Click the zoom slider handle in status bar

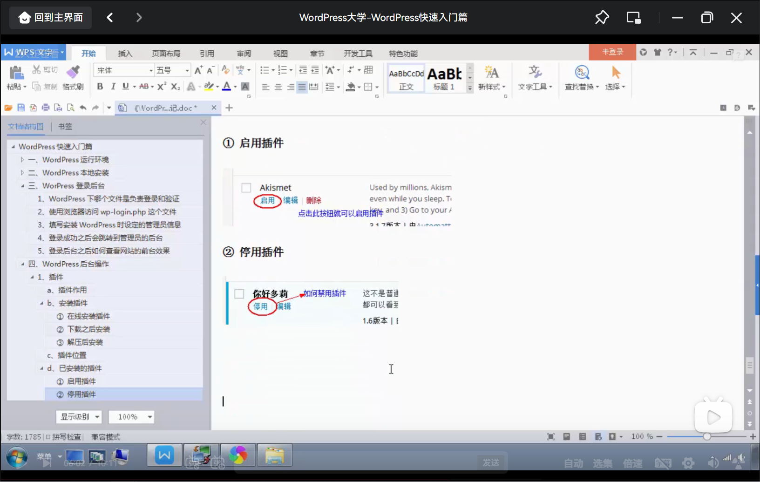[x=707, y=436]
